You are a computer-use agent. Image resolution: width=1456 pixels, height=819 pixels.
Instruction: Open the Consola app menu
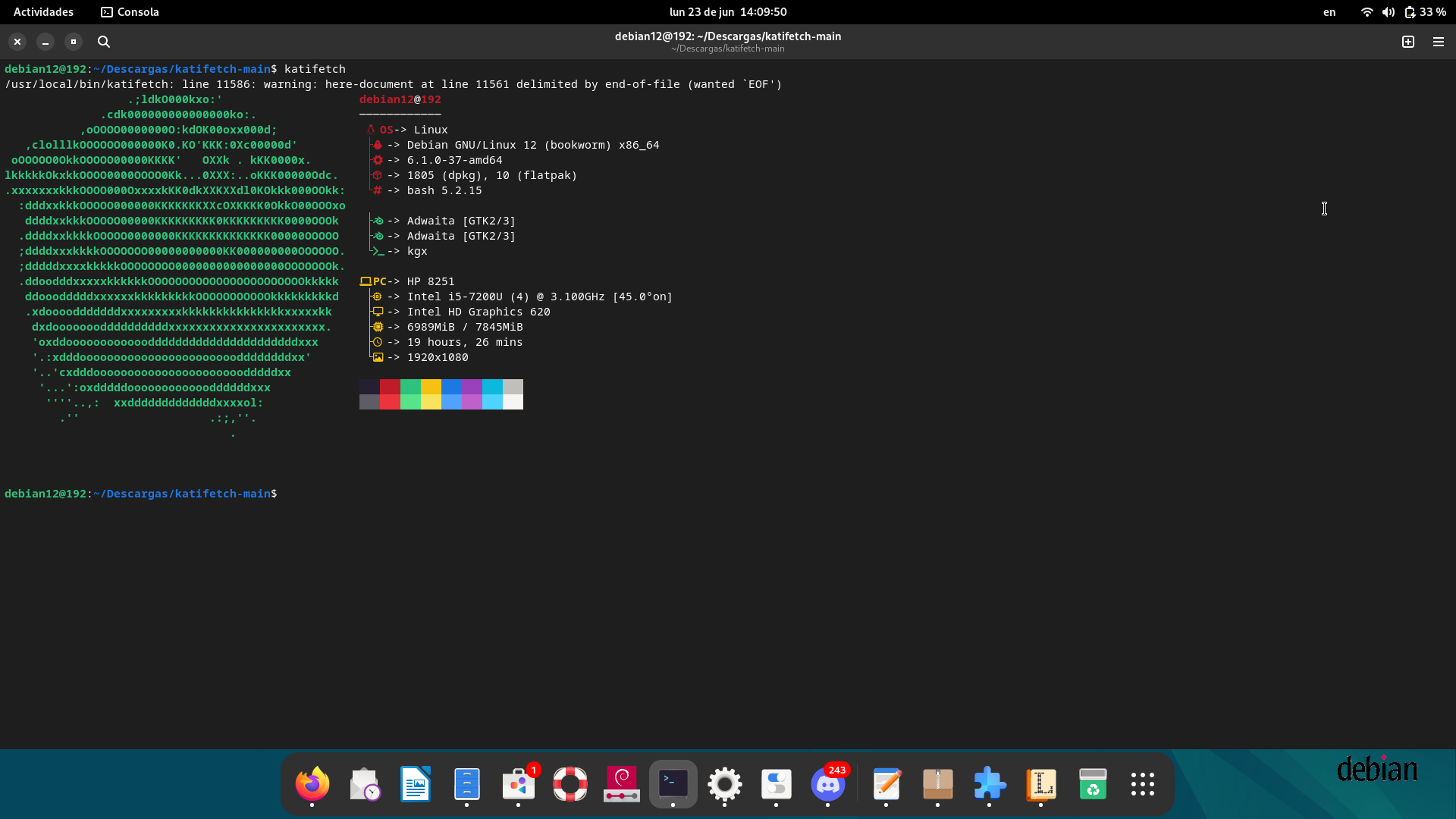pos(130,12)
